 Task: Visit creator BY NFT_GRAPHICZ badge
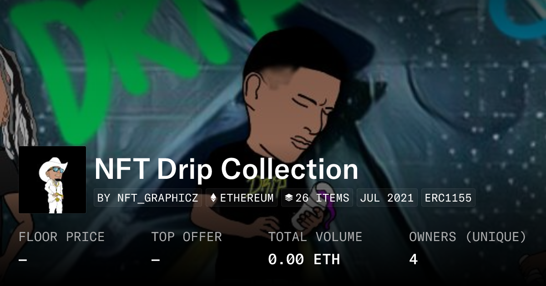148,198
